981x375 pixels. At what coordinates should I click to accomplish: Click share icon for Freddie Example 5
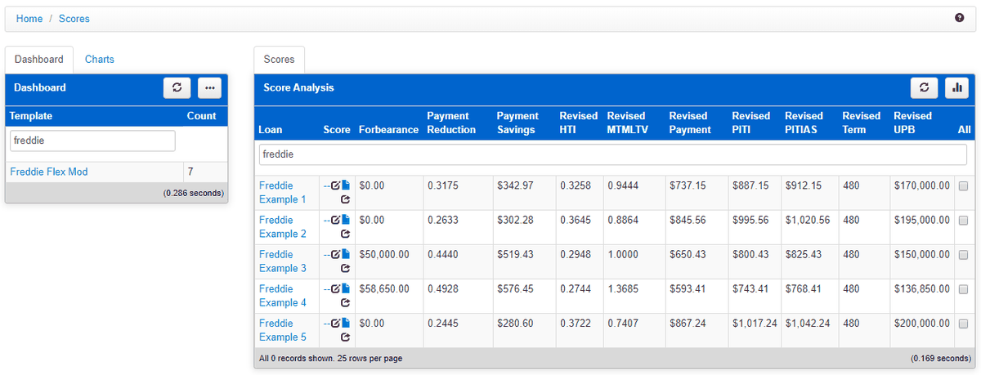pos(345,337)
